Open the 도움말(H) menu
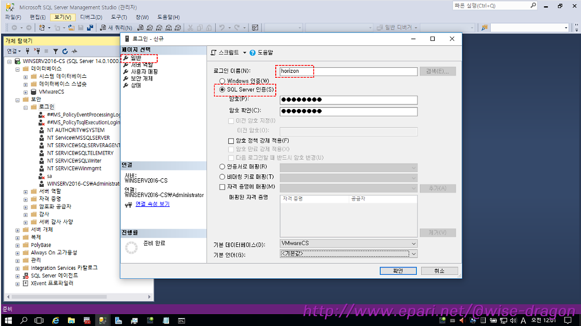This screenshot has width=581, height=326. pyautogui.click(x=169, y=17)
